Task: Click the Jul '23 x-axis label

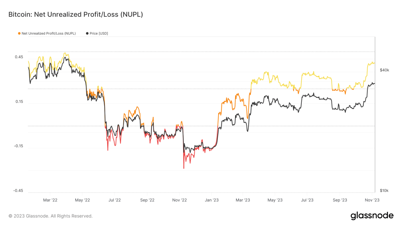Action: tap(307, 200)
